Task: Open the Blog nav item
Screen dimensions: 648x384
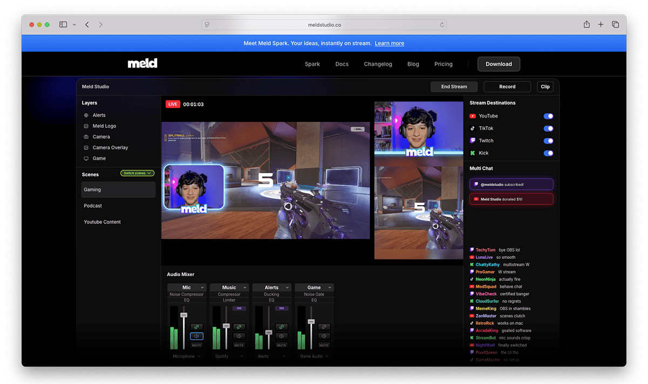Action: click(x=413, y=64)
